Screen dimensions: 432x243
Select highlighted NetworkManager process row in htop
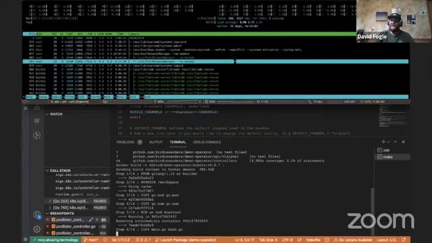[215, 61]
